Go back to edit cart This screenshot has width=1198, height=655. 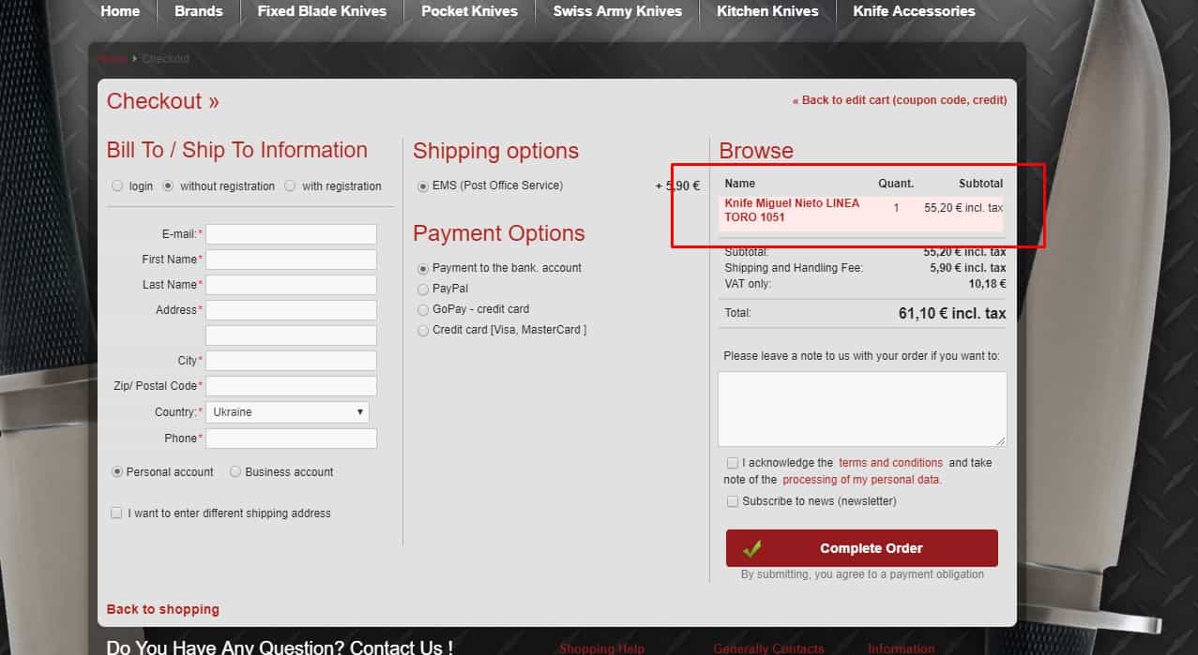[x=900, y=99]
